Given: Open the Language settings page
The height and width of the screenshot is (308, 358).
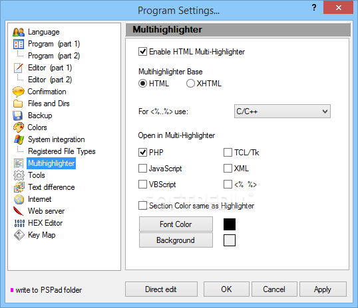Looking at the screenshot, I should click(x=44, y=32).
